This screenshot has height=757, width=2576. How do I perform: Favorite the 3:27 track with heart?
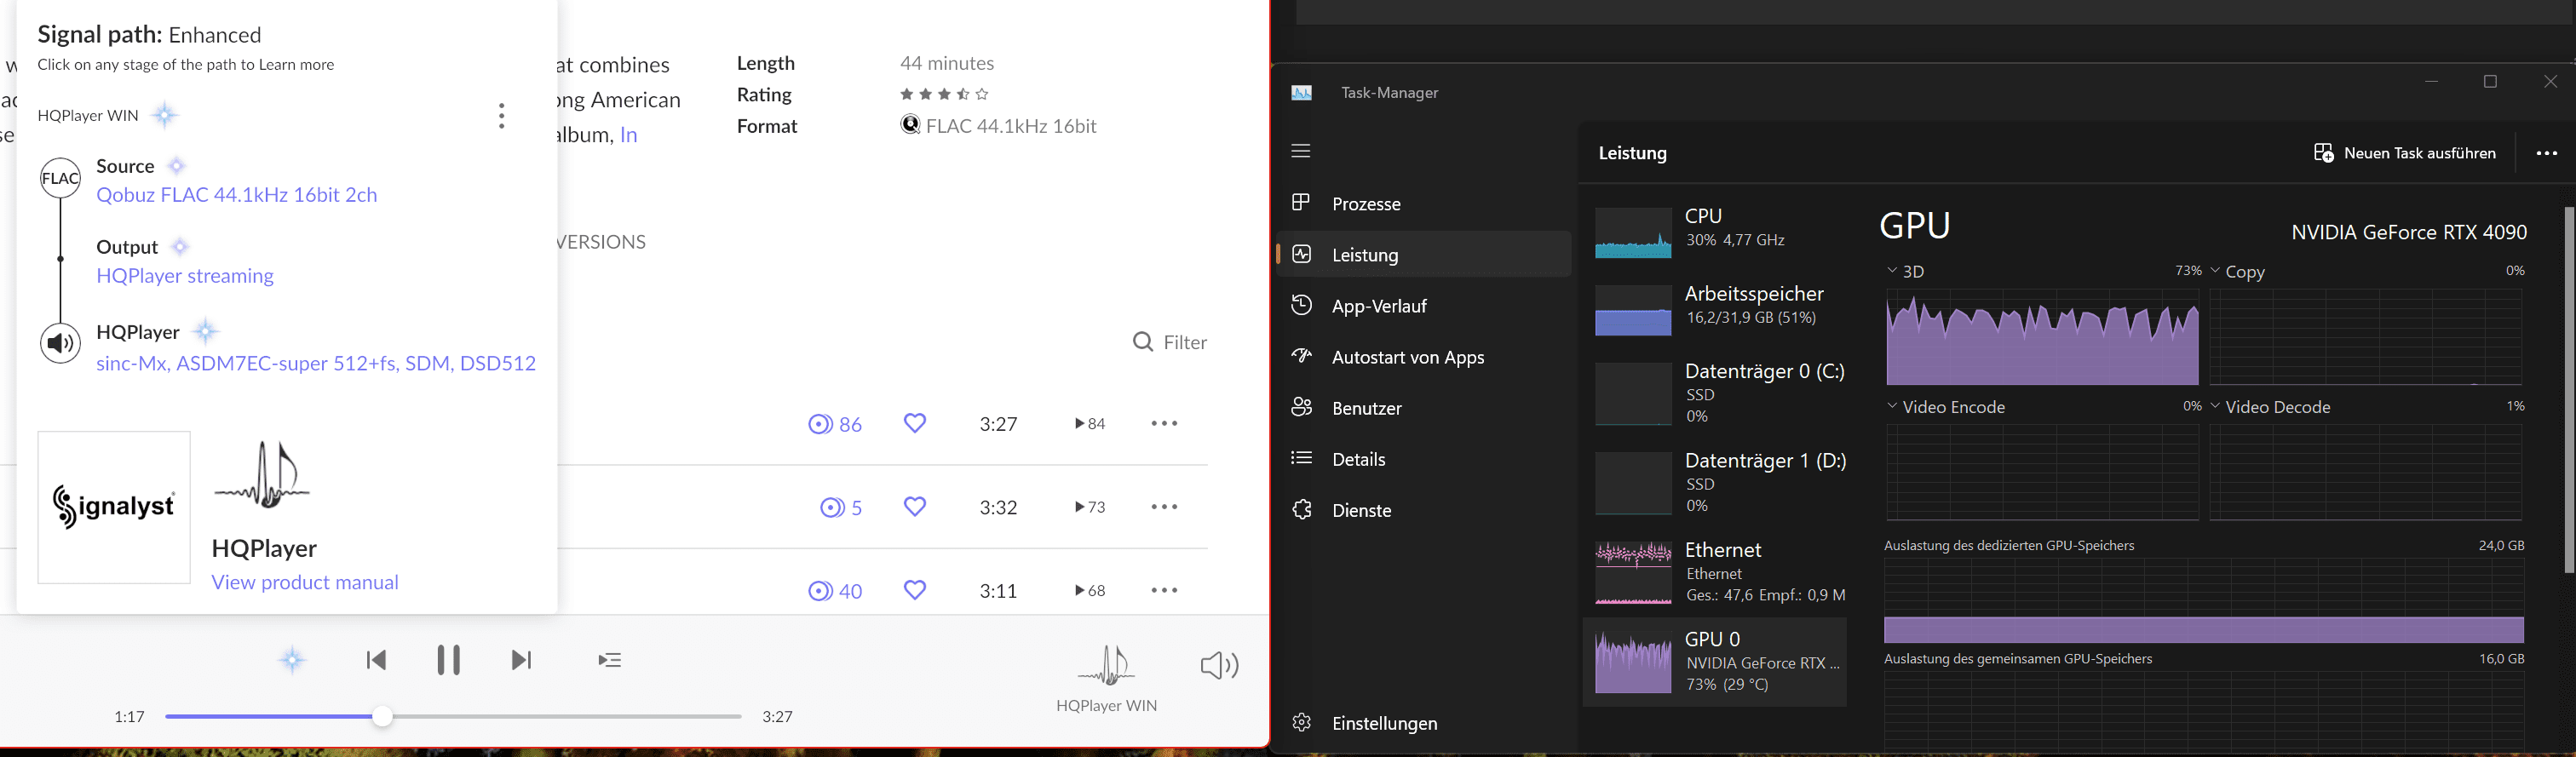pos(915,424)
